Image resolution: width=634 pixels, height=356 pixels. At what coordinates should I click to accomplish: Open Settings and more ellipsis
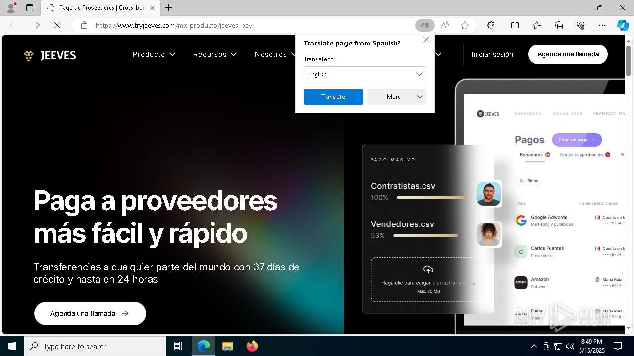point(602,25)
